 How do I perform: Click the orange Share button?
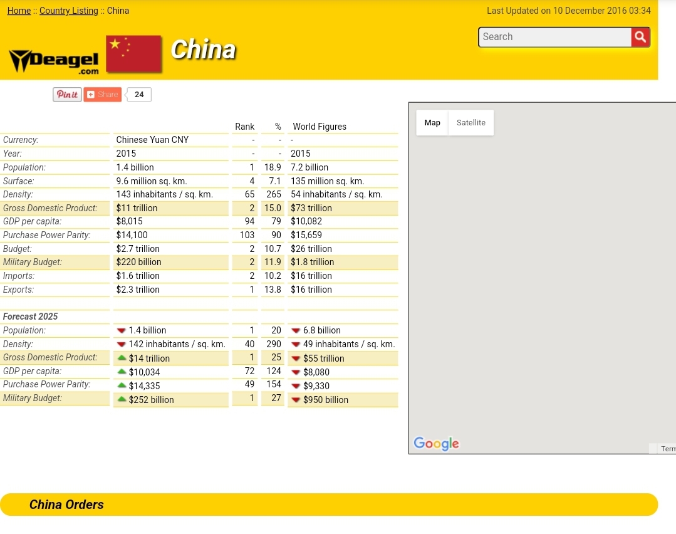tap(103, 95)
